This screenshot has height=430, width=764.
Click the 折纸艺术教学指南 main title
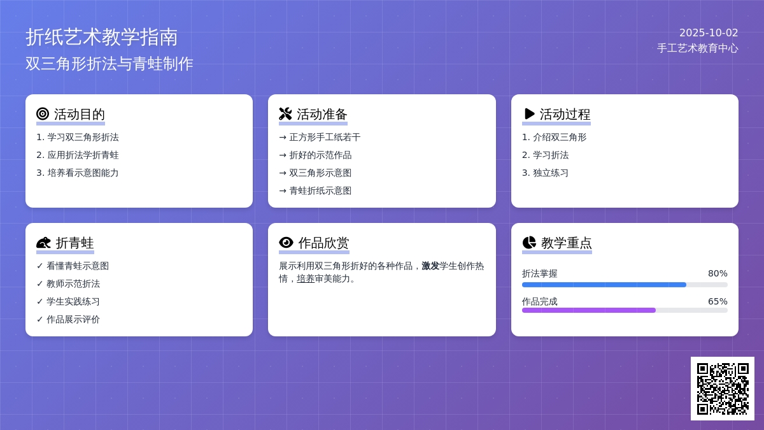coord(102,37)
